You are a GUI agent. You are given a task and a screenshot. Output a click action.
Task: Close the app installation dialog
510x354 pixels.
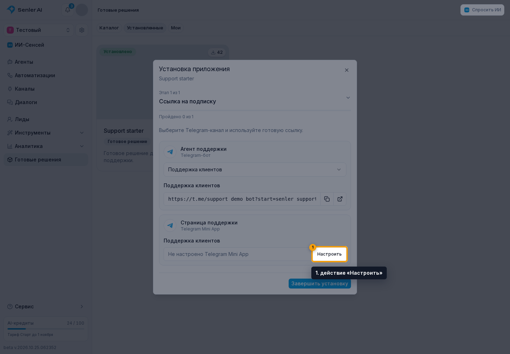(x=347, y=70)
